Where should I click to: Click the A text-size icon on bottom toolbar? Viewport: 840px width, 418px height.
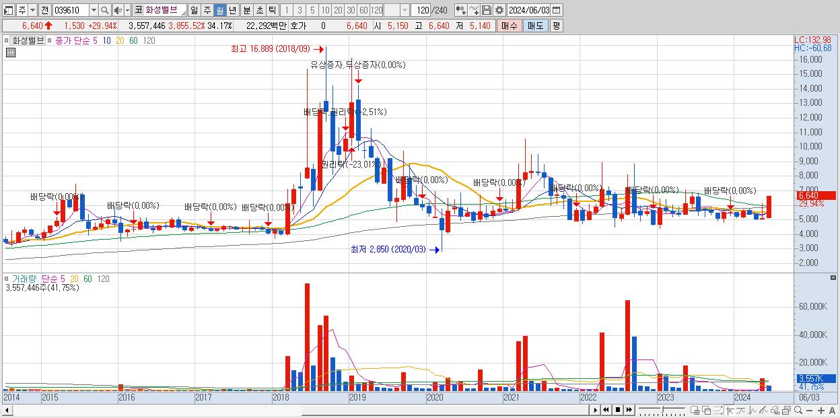click(832, 411)
